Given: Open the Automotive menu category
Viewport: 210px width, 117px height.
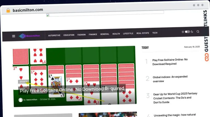Looking at the screenshot, I should (x=54, y=35).
